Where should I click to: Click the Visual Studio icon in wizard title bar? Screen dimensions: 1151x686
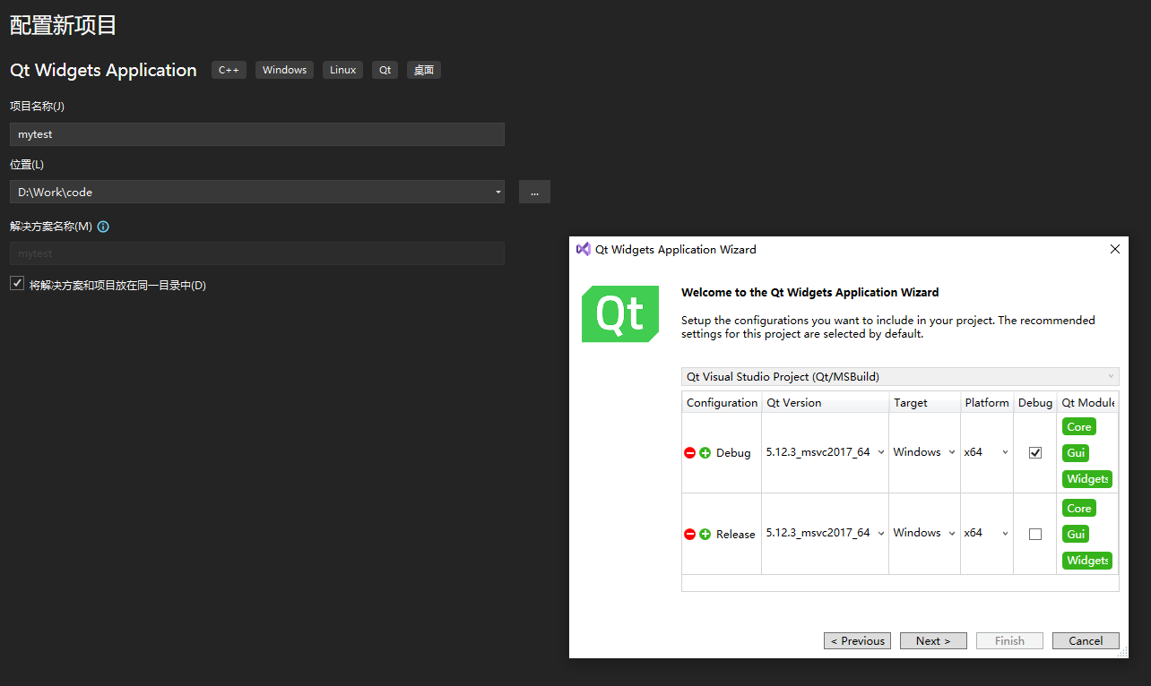pyautogui.click(x=584, y=249)
